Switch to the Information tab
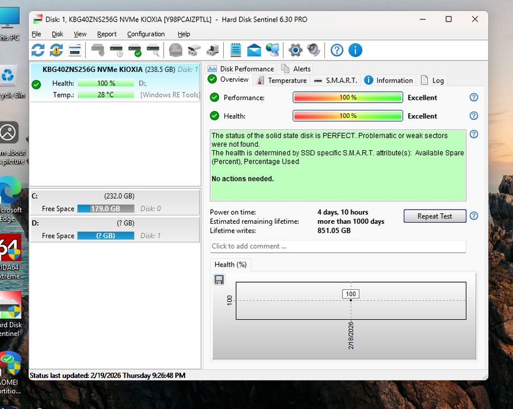This screenshot has width=513, height=409. [389, 81]
